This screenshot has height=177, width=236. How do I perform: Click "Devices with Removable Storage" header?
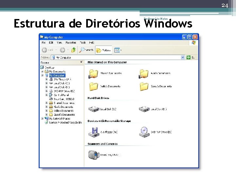pyautogui.click(x=109, y=121)
